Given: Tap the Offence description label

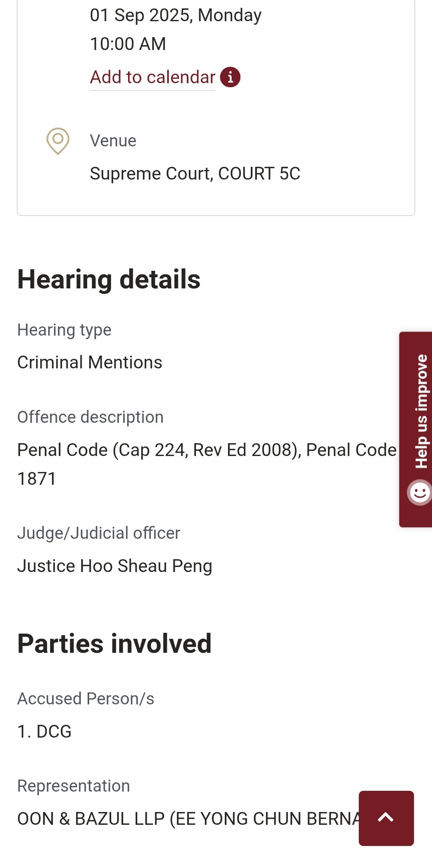Looking at the screenshot, I should click(x=90, y=417).
